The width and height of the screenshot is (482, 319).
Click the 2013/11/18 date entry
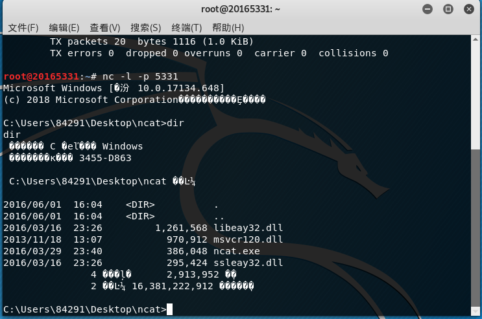tap(32, 239)
